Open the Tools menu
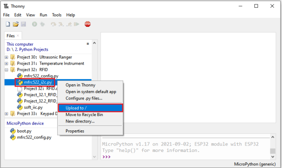Screen dimensions: 282x168 click(x=57, y=15)
